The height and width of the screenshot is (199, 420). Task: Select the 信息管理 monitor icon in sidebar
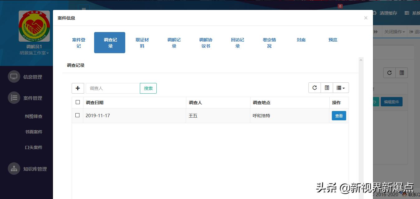tap(14, 76)
